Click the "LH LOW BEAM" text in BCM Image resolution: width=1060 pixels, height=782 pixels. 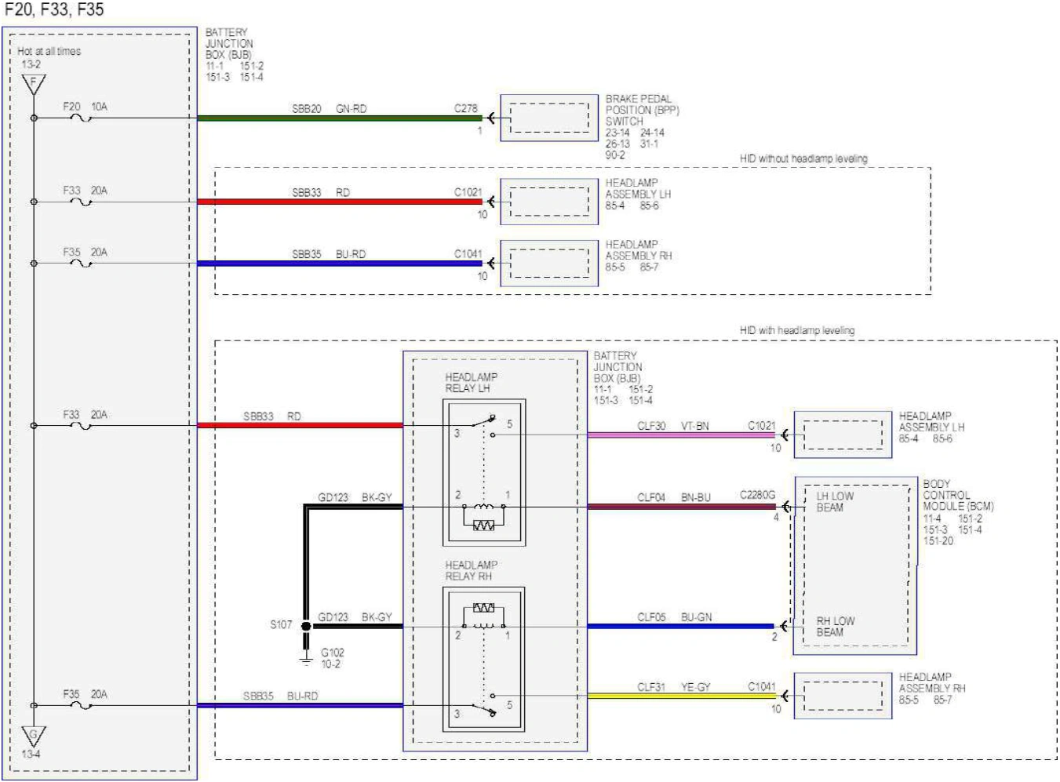coord(834,502)
